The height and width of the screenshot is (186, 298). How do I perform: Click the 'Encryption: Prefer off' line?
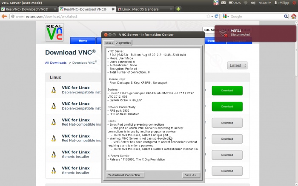[x=122, y=69]
